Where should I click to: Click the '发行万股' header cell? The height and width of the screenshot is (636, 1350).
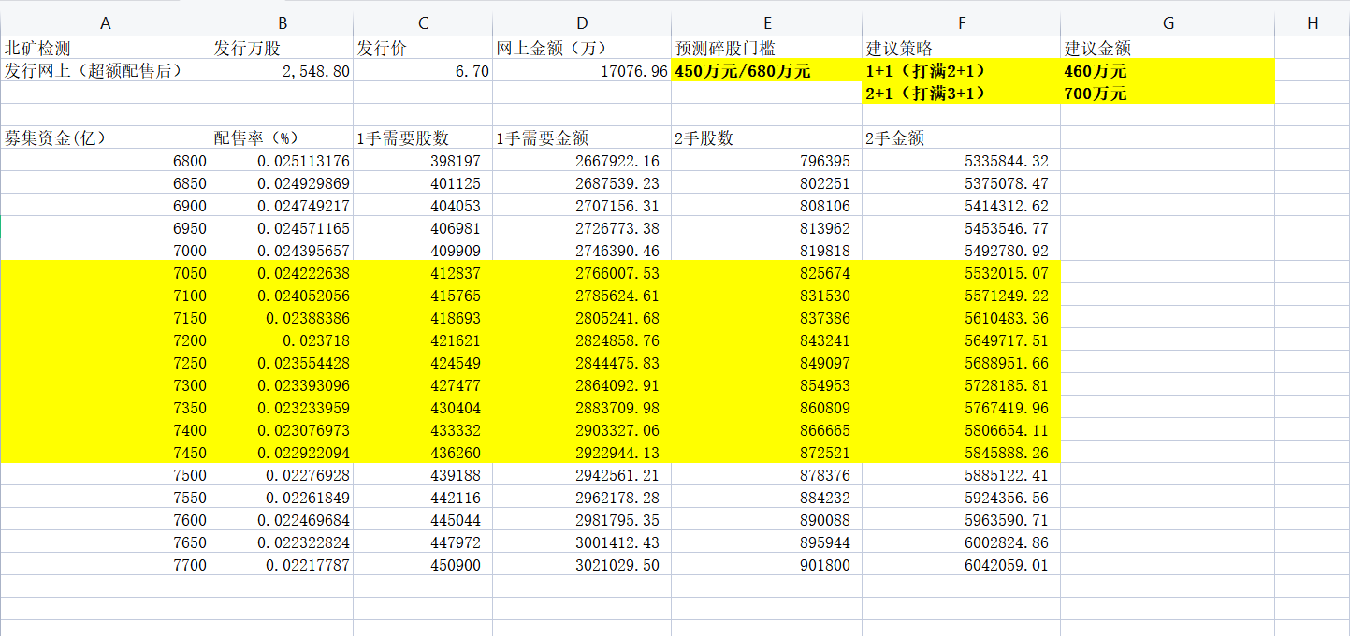(x=282, y=48)
